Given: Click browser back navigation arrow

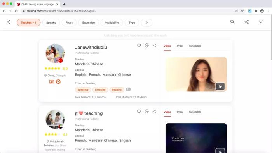Looking at the screenshot, I should tap(4, 11).
